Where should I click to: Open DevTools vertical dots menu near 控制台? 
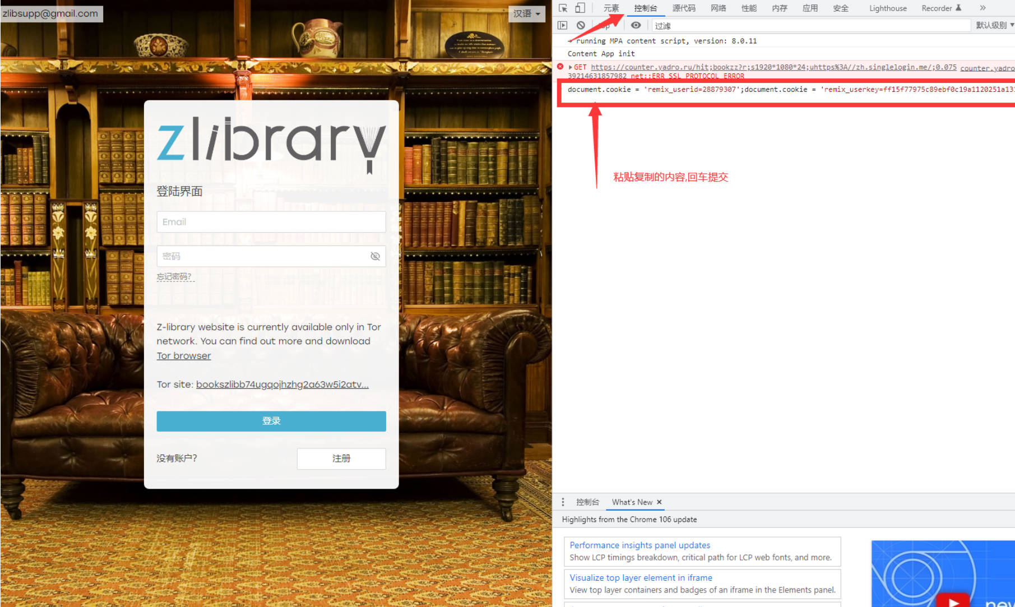tap(563, 502)
